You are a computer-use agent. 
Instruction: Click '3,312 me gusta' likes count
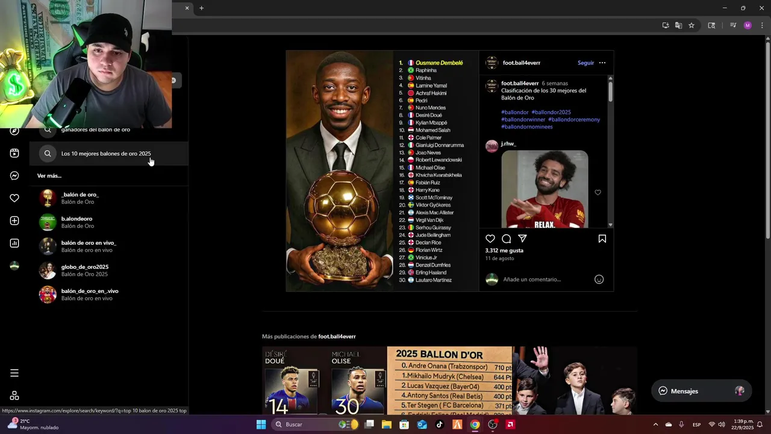504,250
